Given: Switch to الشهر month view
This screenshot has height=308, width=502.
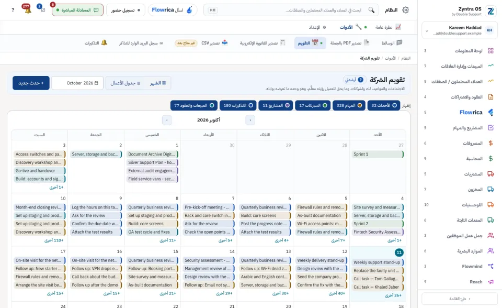Looking at the screenshot, I should 158,83.
